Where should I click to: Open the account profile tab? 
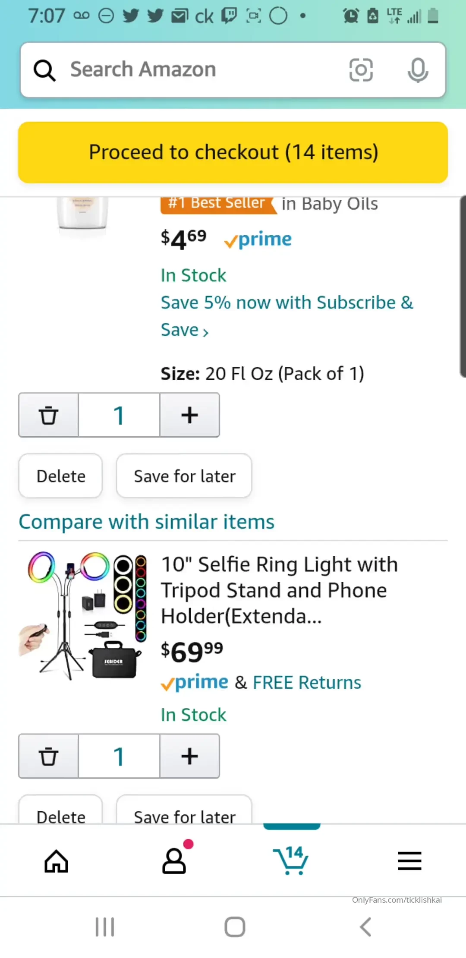[174, 861]
